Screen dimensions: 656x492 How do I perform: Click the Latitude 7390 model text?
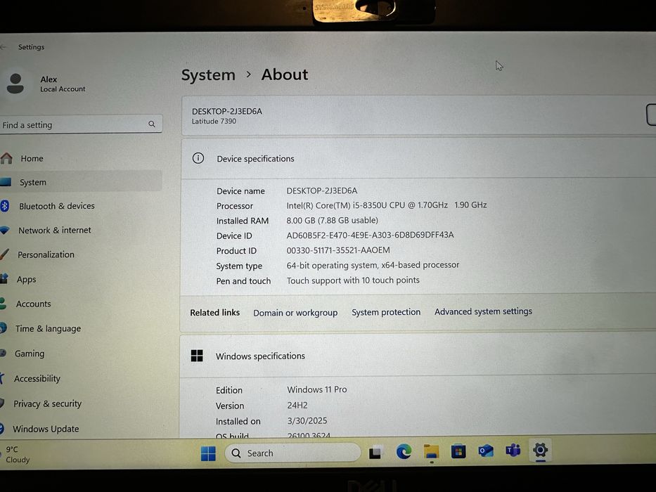[x=214, y=122]
